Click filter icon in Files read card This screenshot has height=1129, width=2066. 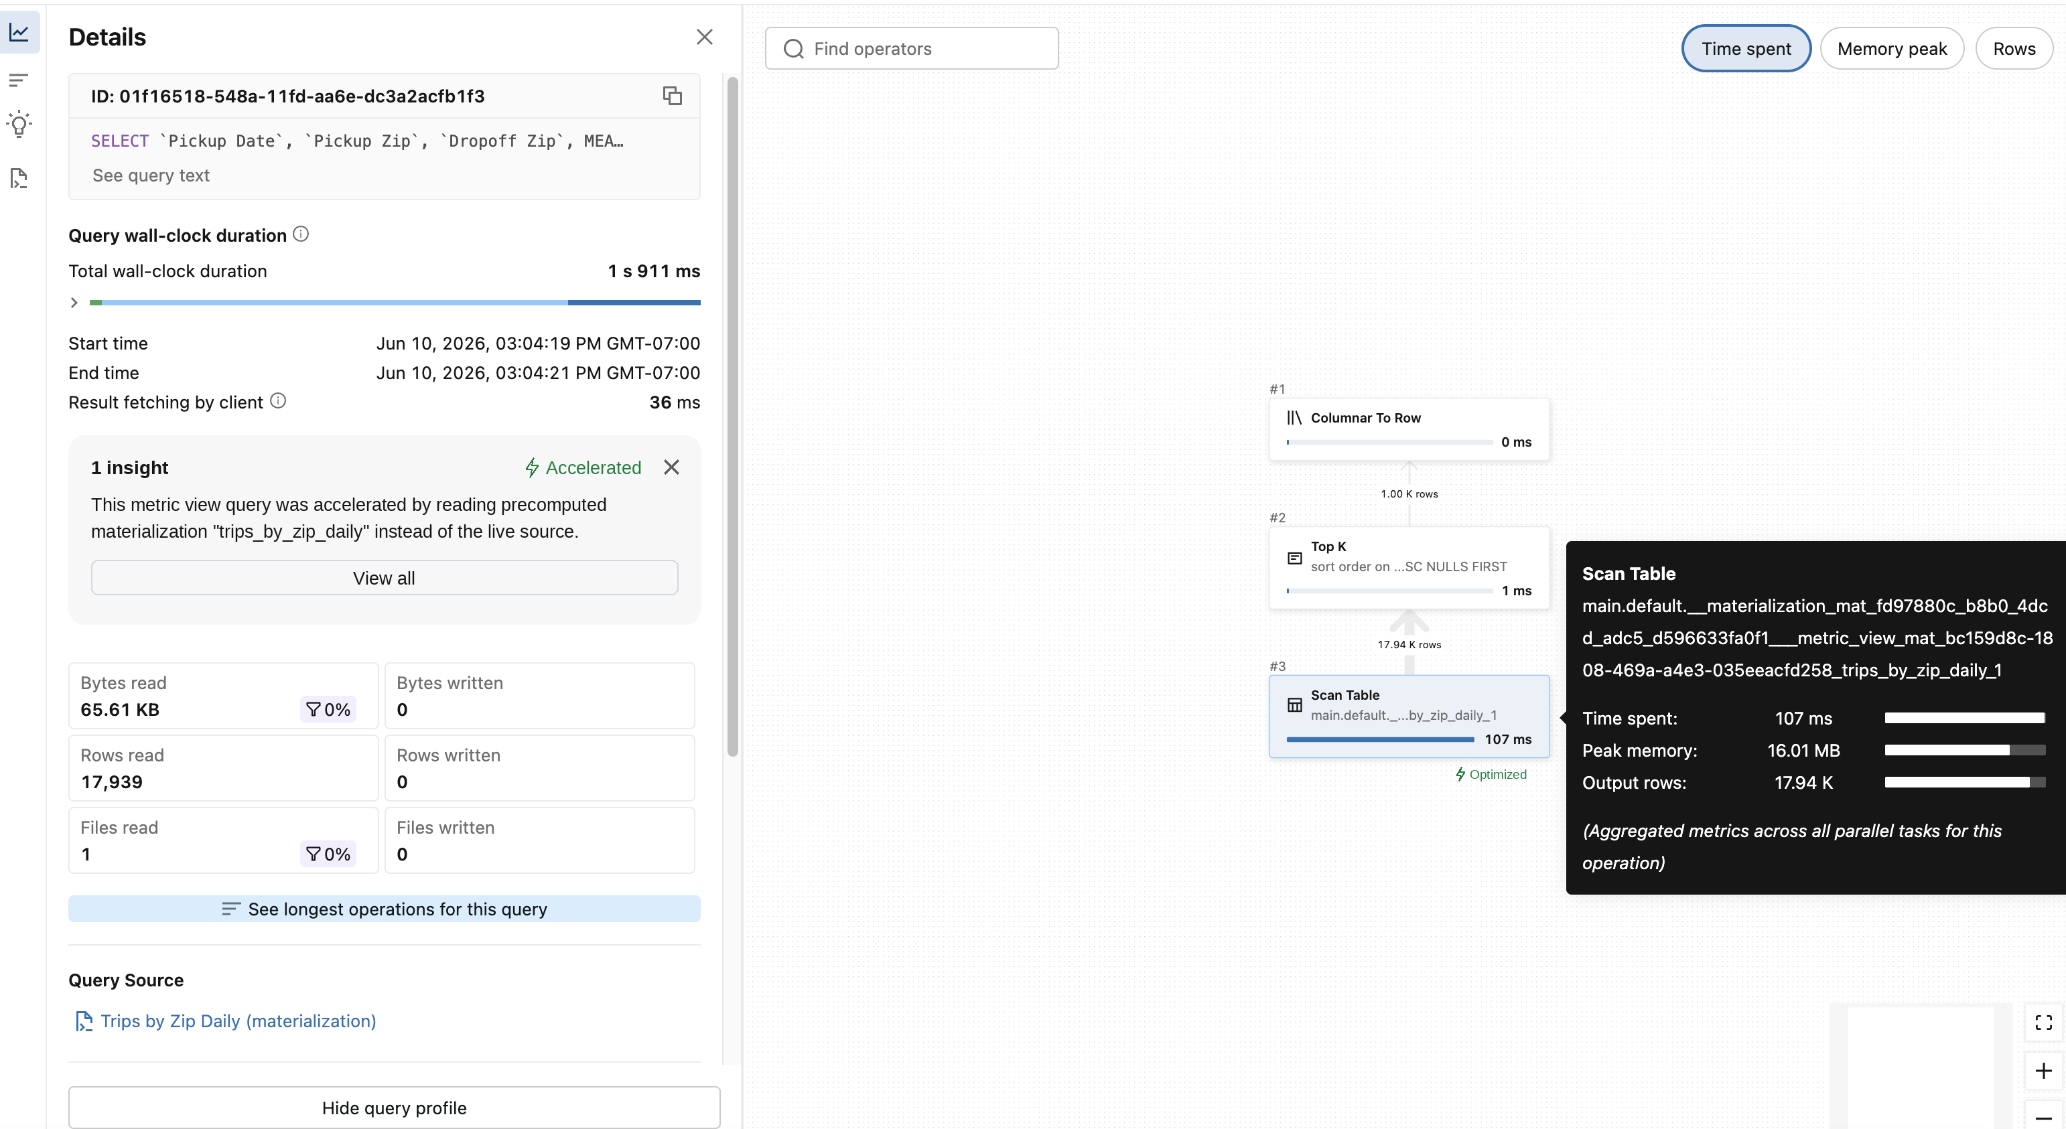click(x=313, y=854)
